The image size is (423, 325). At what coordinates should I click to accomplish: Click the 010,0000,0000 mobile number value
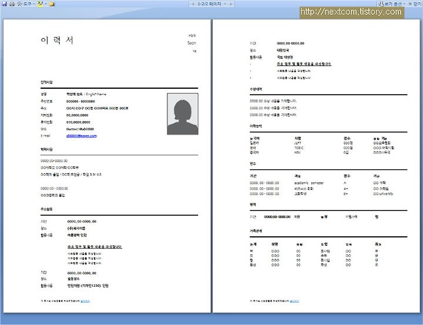78,122
